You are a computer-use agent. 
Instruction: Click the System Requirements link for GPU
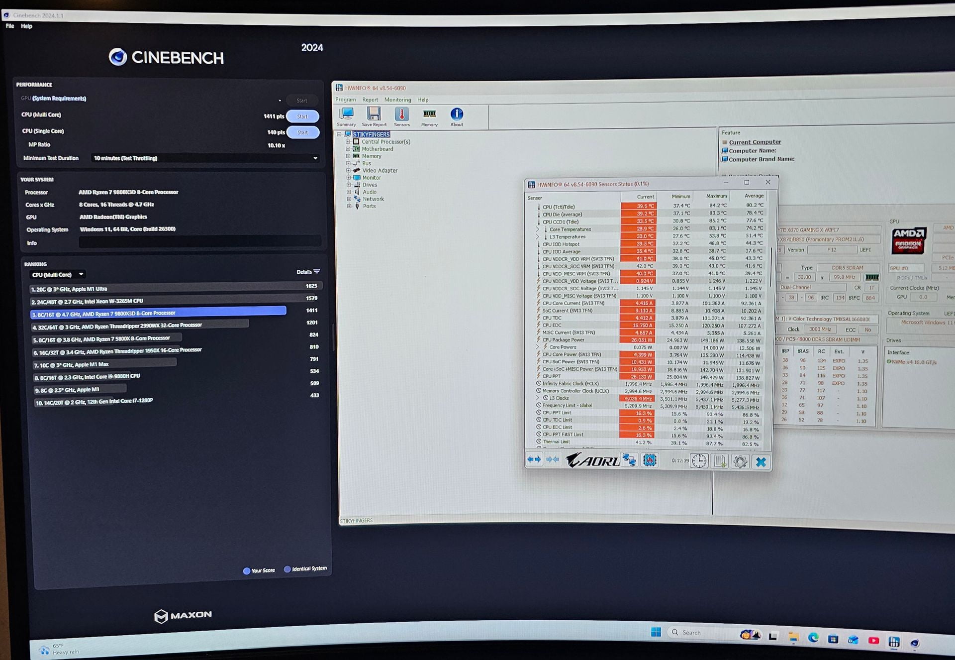coord(59,99)
